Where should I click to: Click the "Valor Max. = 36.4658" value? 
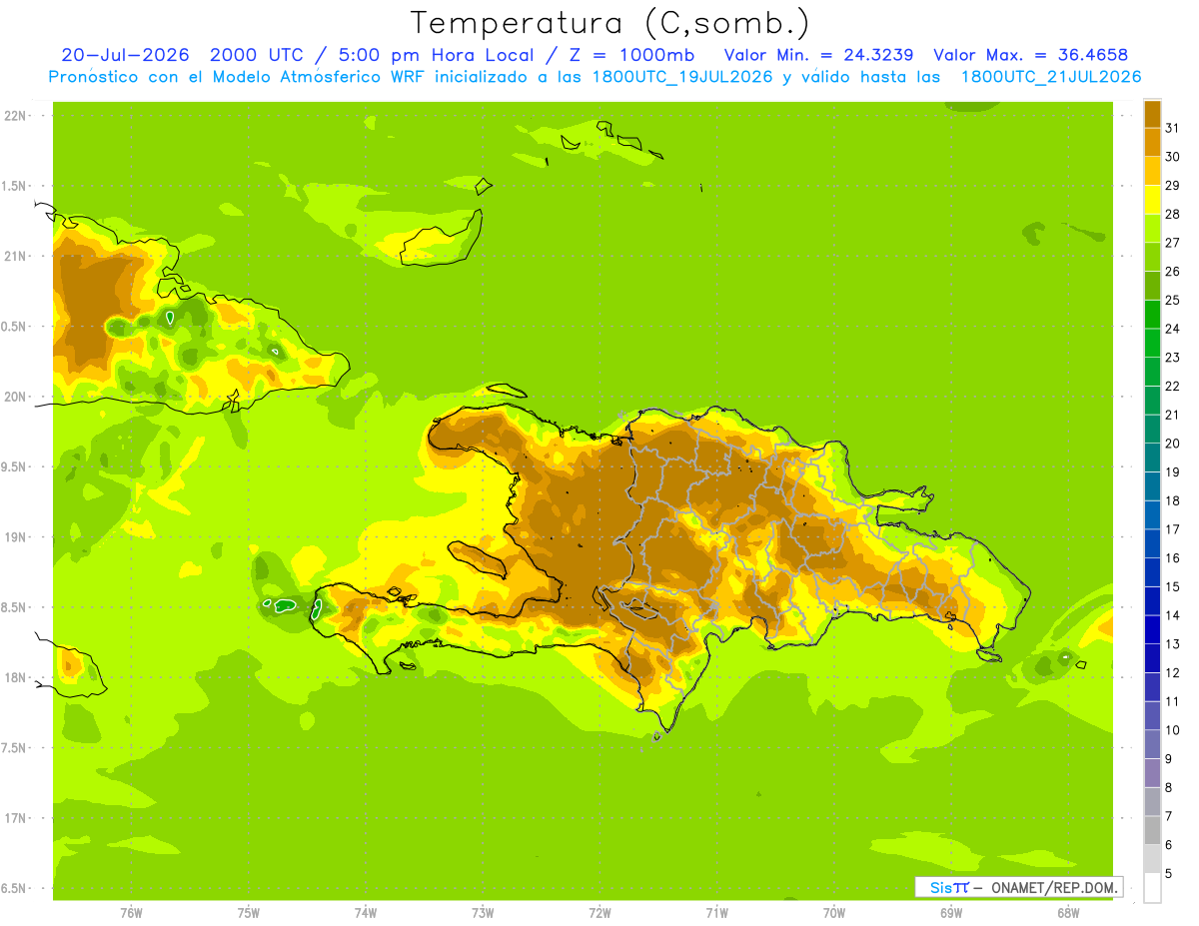(x=1031, y=55)
